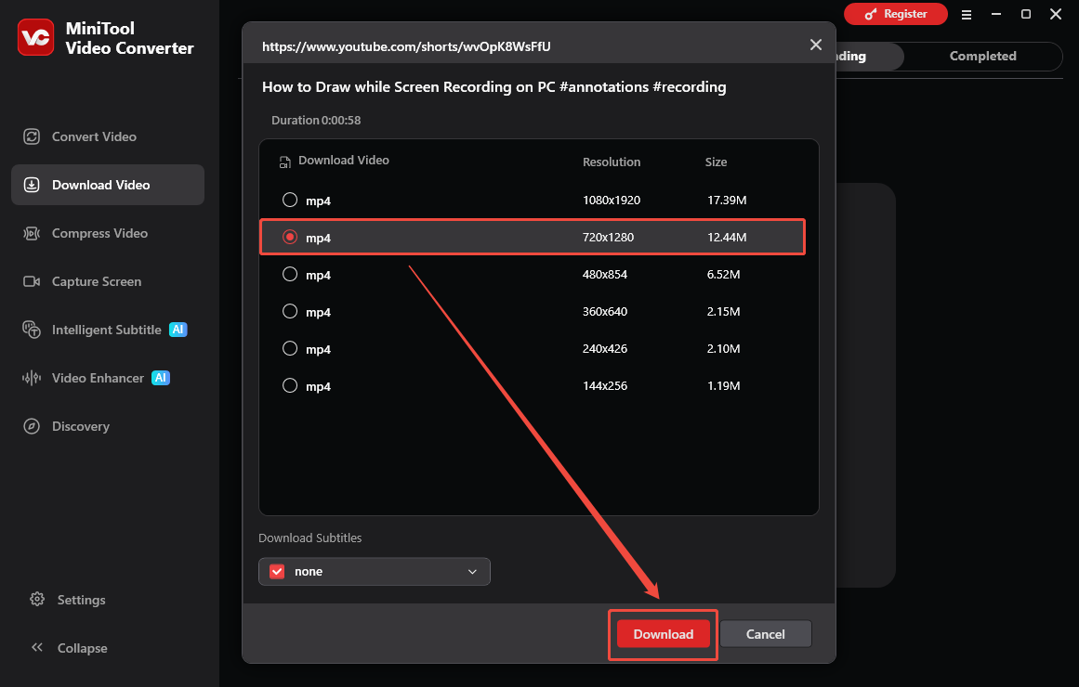Click the Register button
The image size is (1079, 687).
(895, 14)
